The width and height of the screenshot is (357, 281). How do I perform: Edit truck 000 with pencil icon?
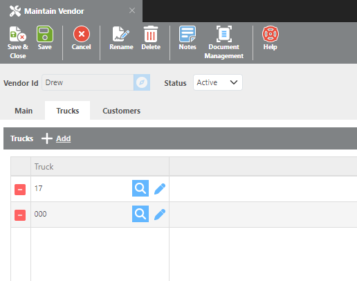click(x=160, y=215)
